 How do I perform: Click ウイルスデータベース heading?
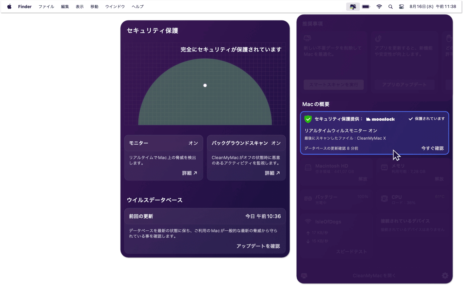coord(154,200)
